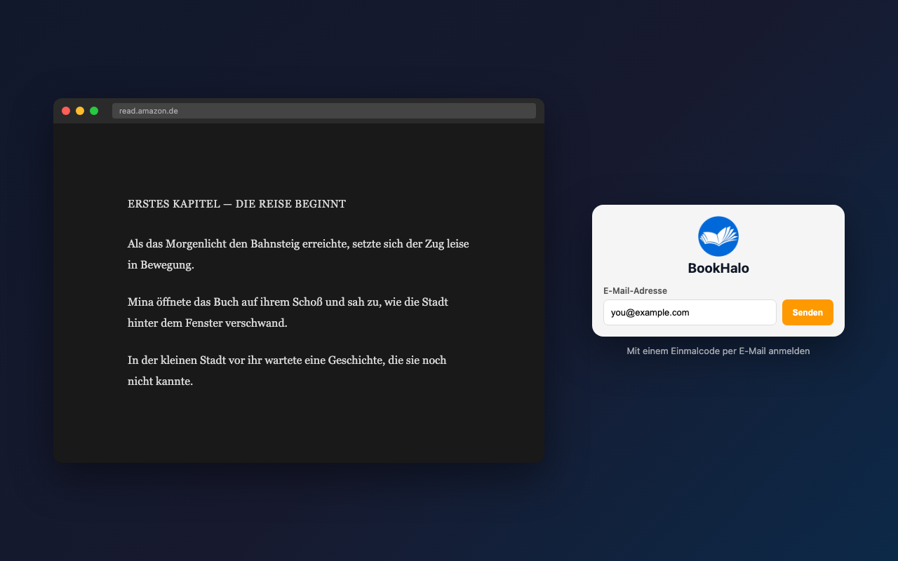This screenshot has width=898, height=561.
Task: Click the orange Senden button
Action: coord(807,313)
